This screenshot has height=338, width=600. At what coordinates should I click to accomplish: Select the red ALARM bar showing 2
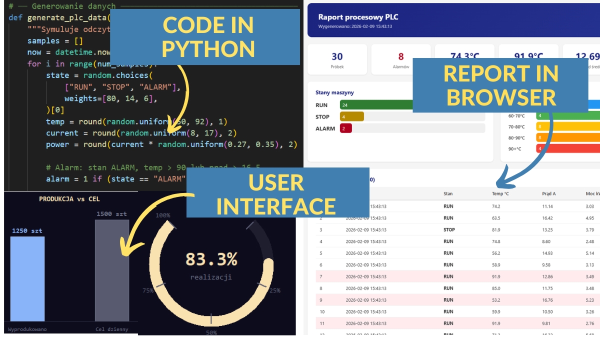click(x=346, y=128)
